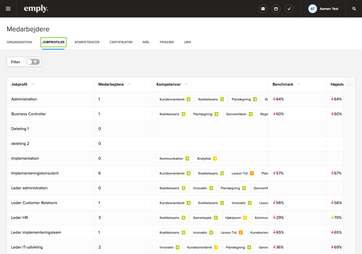Switch to the LØN tab
Image resolution: width=362 pixels, height=254 pixels.
(x=187, y=42)
